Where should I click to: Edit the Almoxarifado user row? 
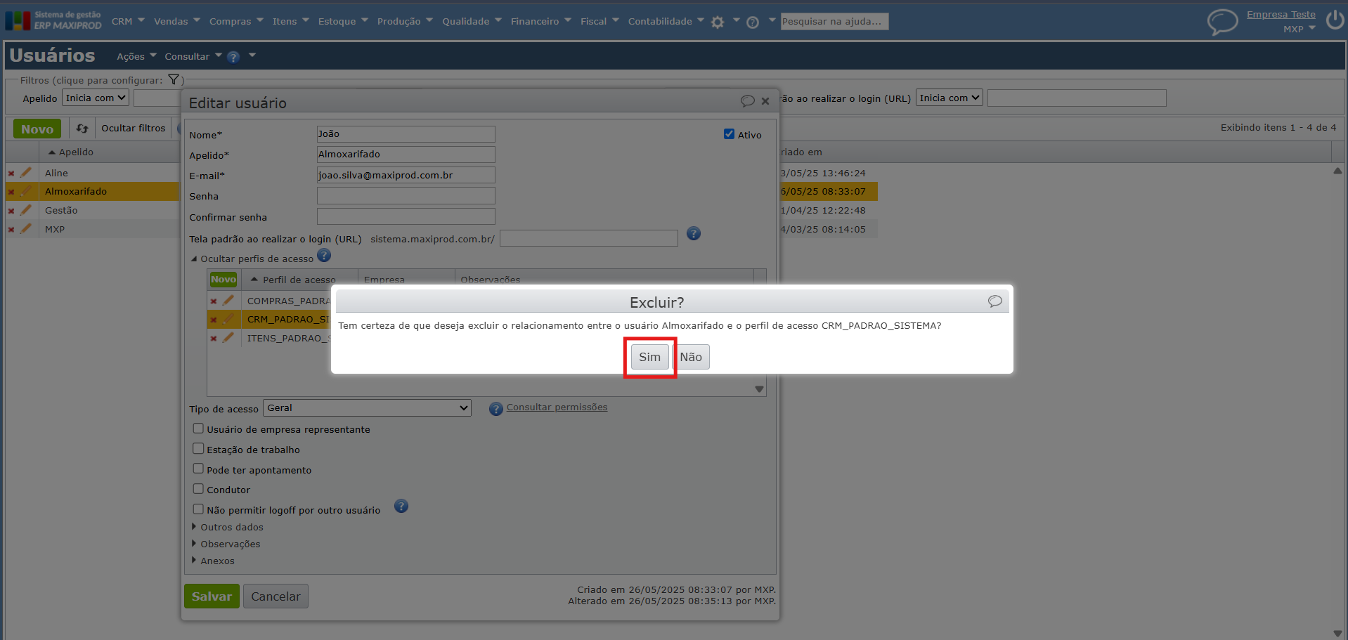pos(26,191)
